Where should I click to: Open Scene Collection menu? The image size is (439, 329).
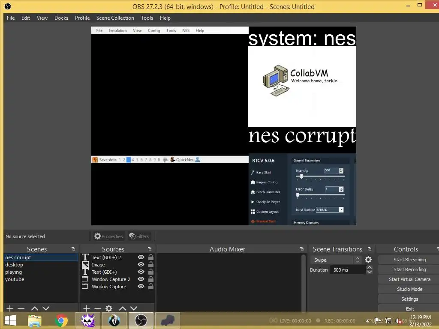pos(115,18)
